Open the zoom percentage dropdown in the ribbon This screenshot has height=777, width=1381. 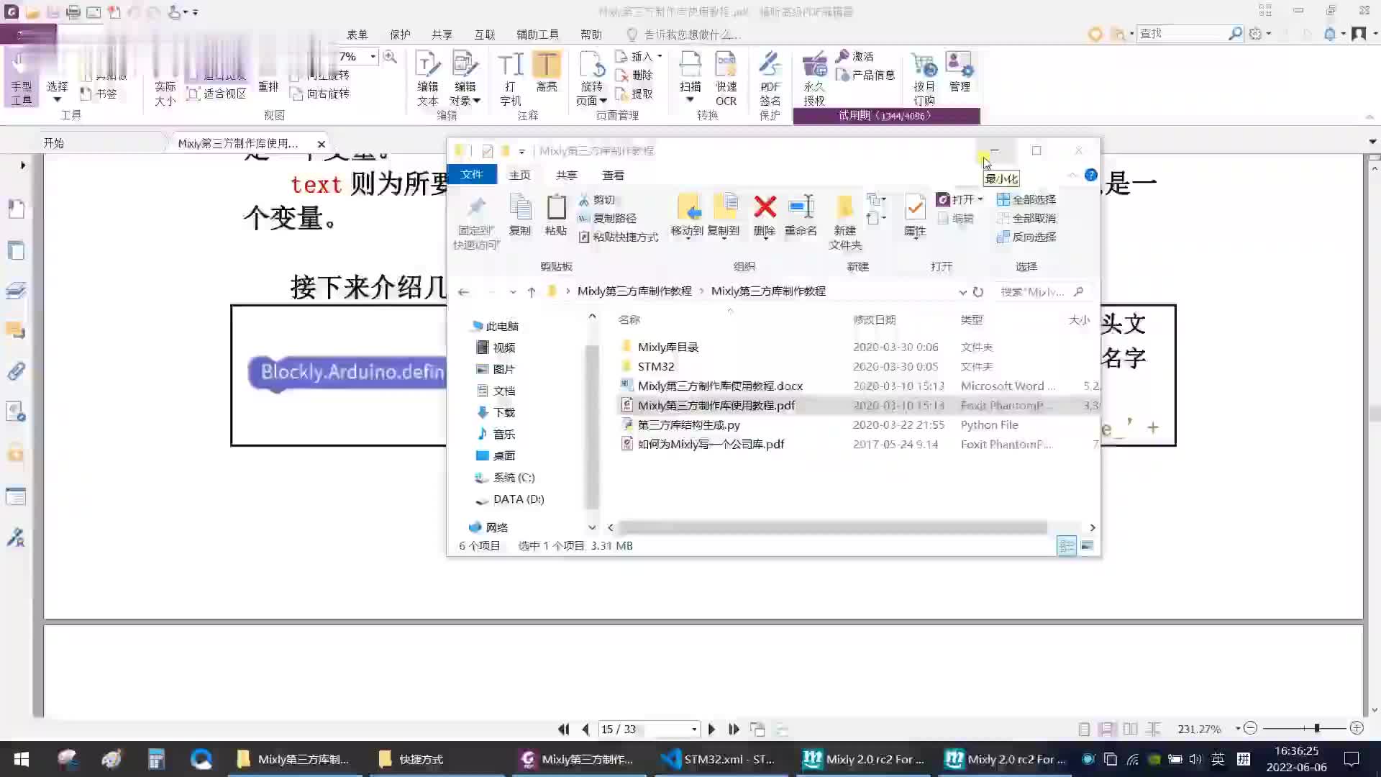[x=373, y=57]
